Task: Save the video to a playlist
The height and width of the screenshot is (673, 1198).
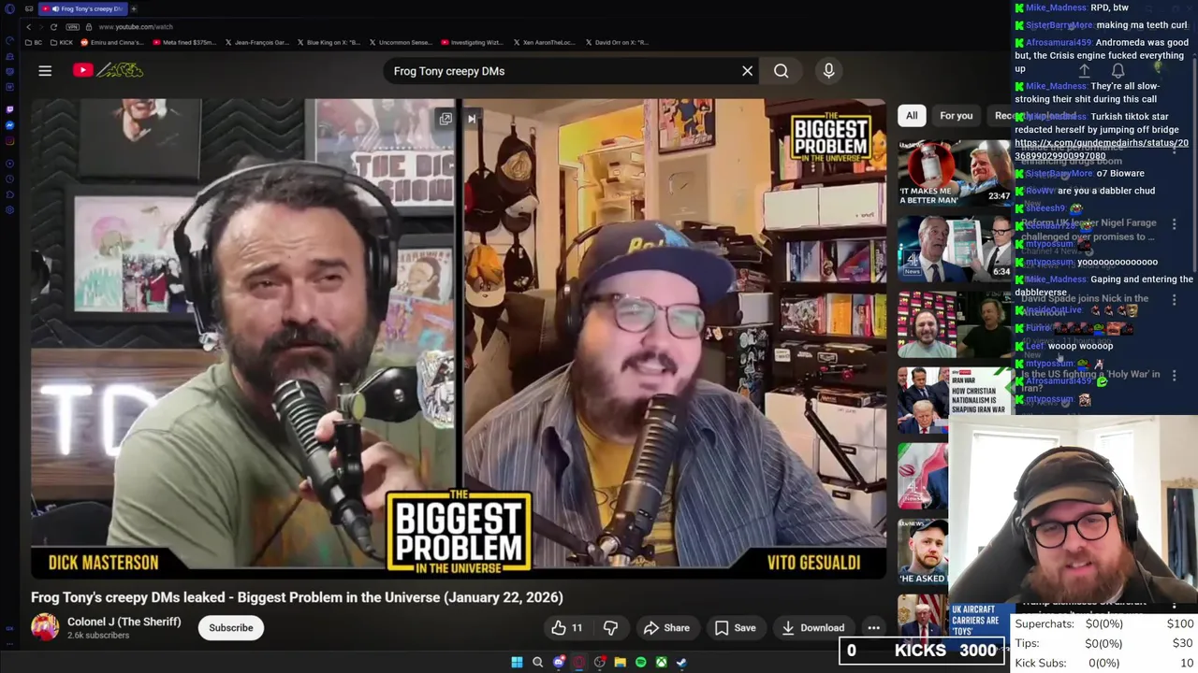Action: [x=736, y=628]
